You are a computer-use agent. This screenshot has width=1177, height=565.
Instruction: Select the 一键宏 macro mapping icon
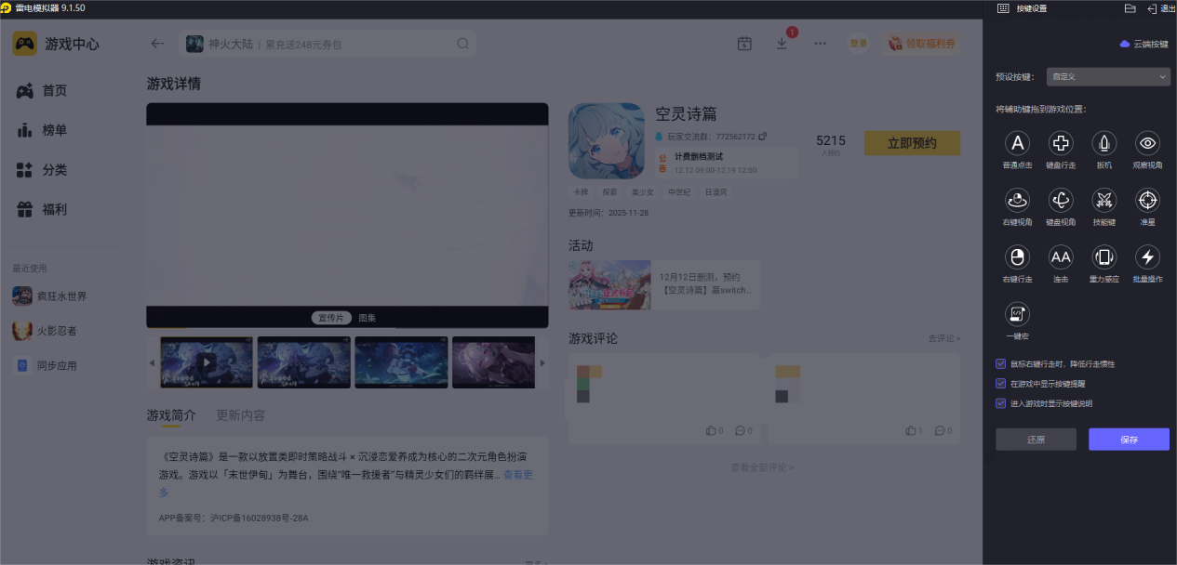click(x=1017, y=314)
